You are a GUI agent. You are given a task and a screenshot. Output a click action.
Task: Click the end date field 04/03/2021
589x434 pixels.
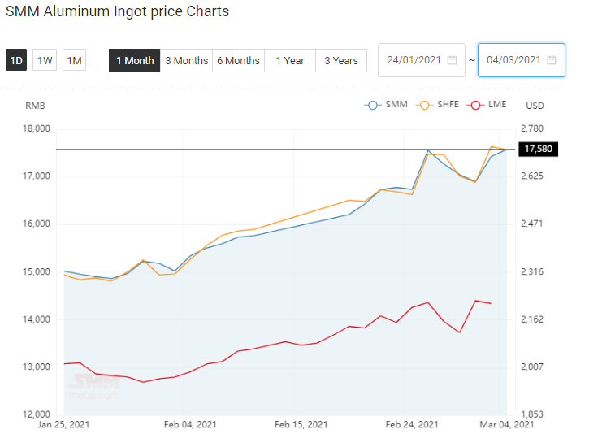(522, 60)
